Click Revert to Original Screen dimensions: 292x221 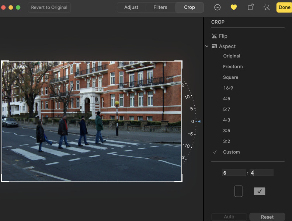[49, 7]
